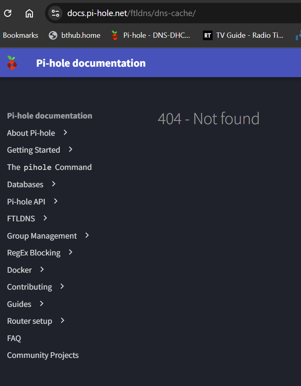301x386 pixels.
Task: Open site information icon in address bar
Action: point(55,13)
